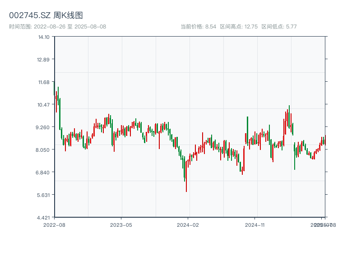Viewport: 361px width, 271px height.
Task: Click the 10.47 y-axis tick label
Action: point(44,105)
